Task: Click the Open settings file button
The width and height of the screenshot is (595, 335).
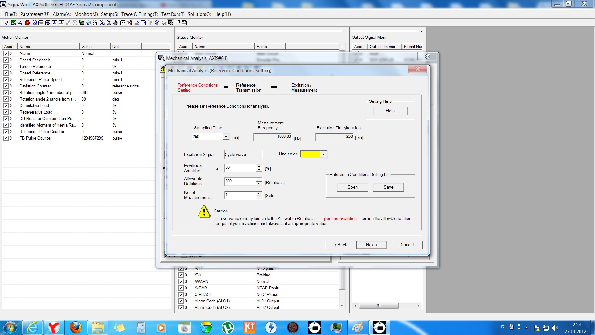Action: (x=352, y=187)
